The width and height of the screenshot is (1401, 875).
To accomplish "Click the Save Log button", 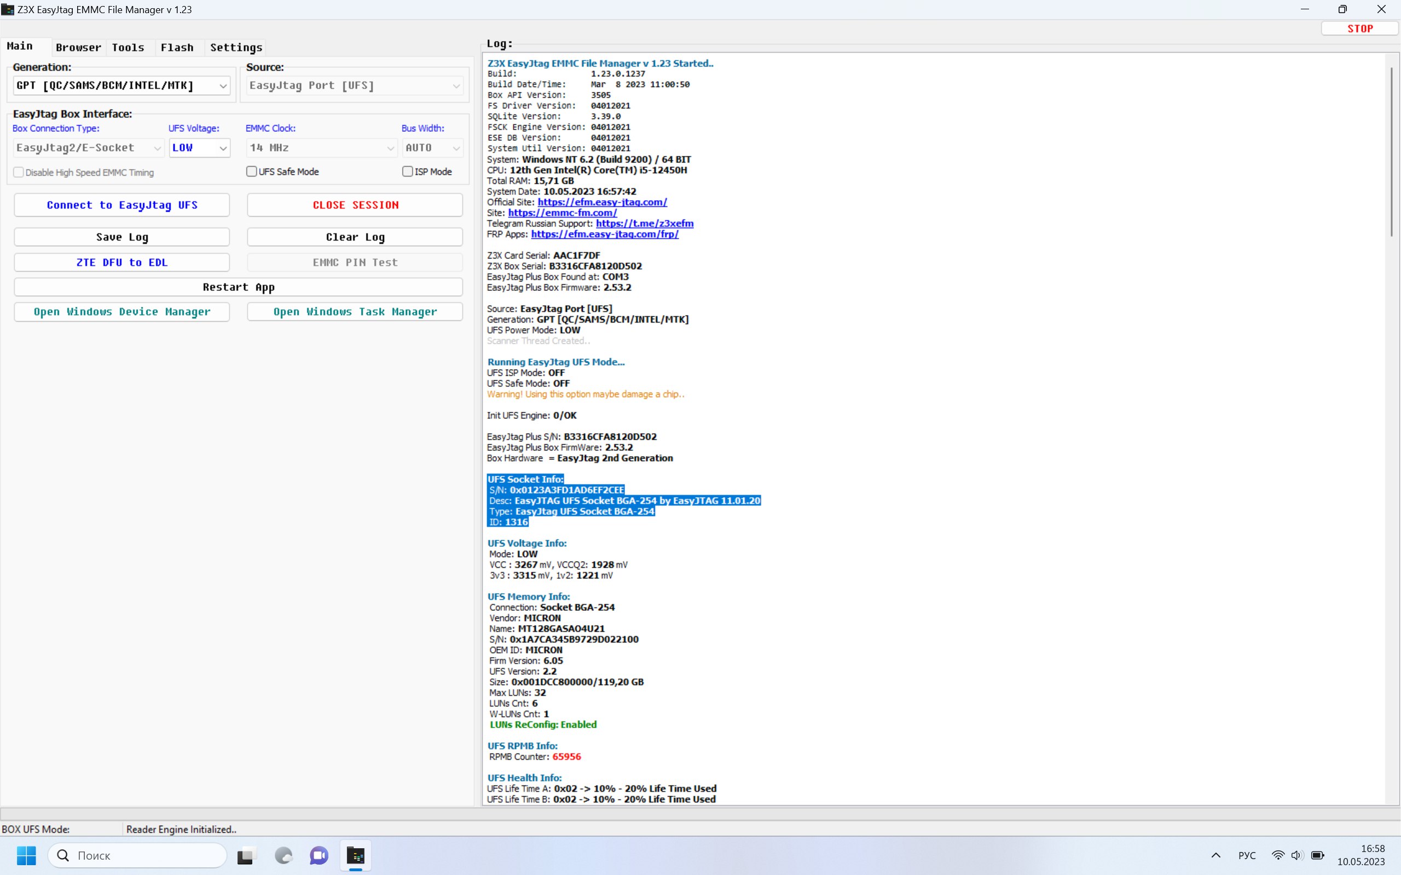I will 121,237.
